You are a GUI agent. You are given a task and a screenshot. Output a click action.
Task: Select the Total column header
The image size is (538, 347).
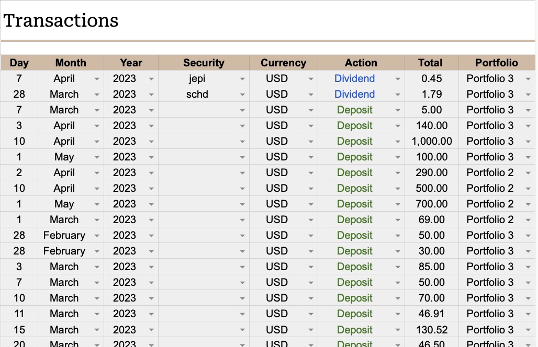pos(430,63)
